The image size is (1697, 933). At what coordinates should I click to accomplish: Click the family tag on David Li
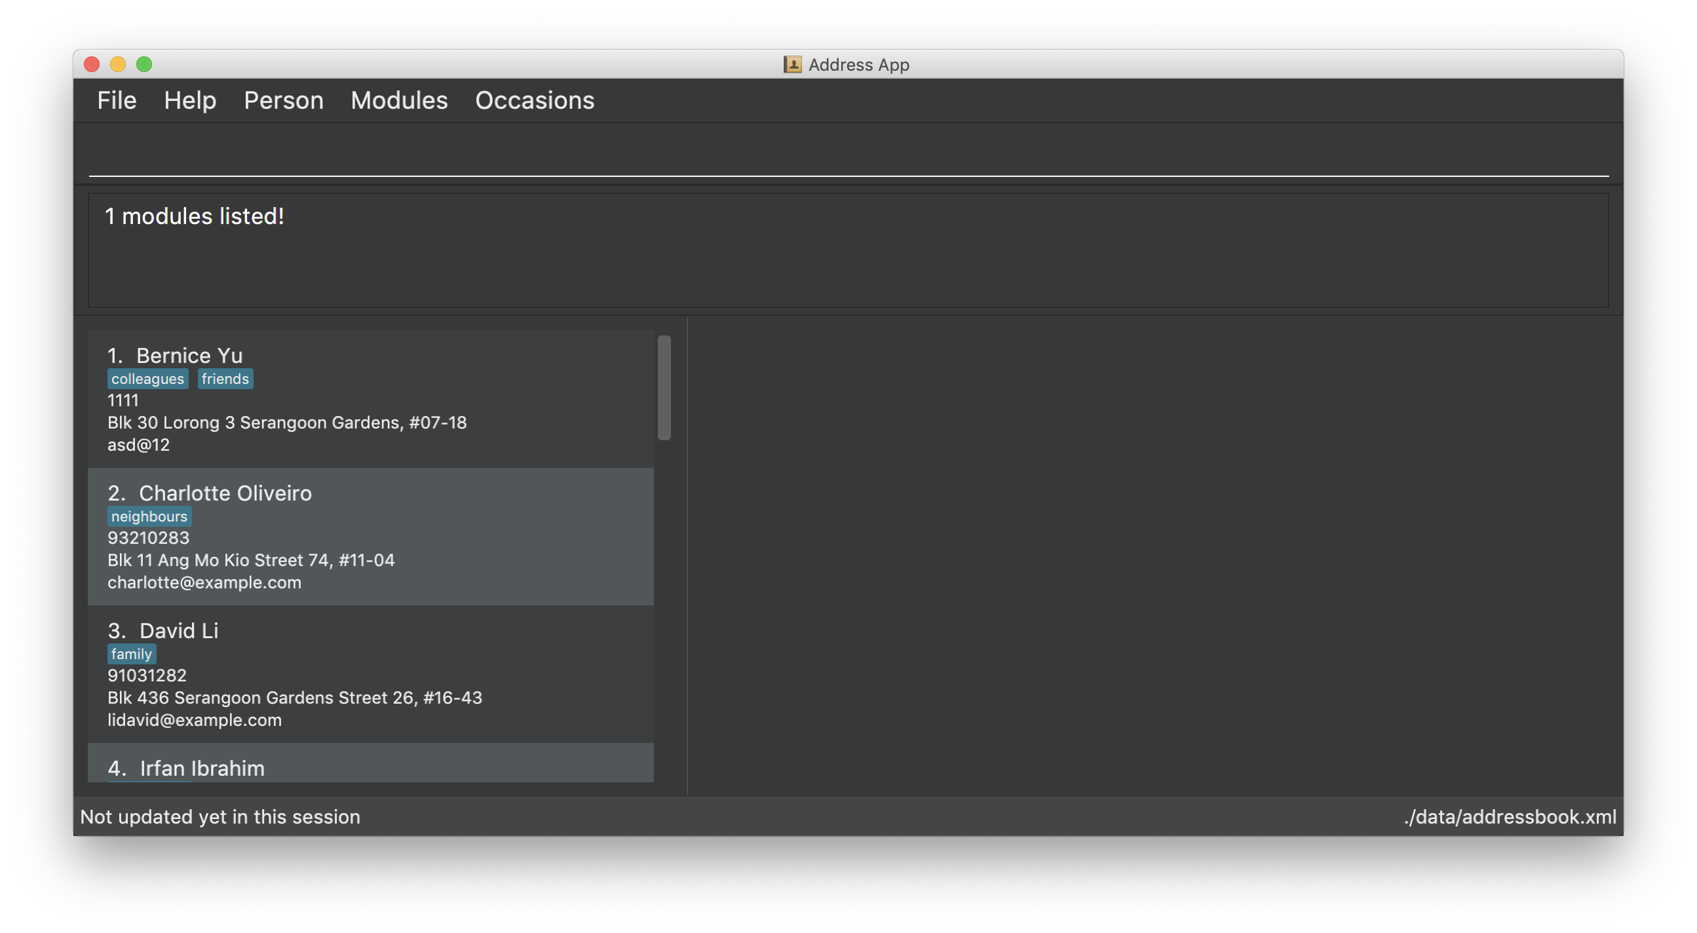(131, 655)
